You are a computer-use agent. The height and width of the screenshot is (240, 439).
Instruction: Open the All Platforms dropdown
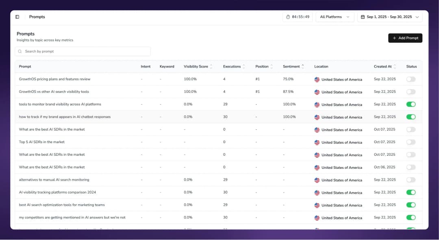tap(335, 17)
